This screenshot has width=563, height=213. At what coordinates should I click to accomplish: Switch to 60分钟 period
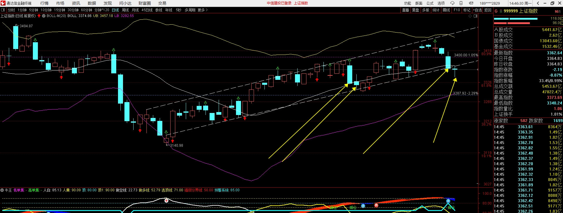(x=87, y=10)
